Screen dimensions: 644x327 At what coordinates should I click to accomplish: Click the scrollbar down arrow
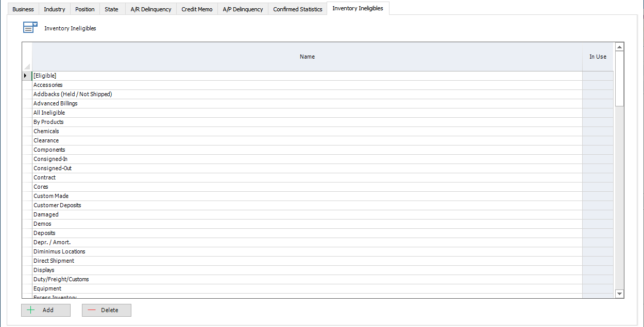click(619, 294)
